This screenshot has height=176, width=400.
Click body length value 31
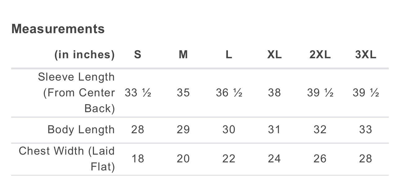tap(274, 130)
